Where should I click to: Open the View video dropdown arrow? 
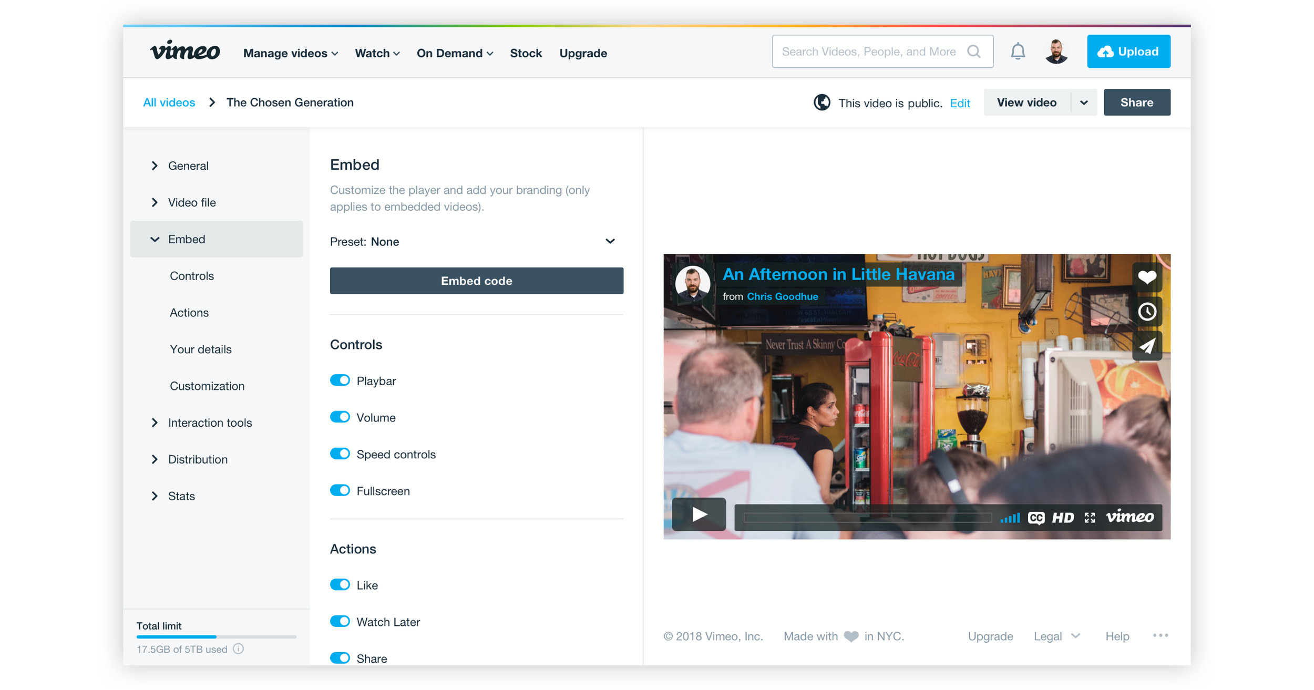tap(1084, 102)
